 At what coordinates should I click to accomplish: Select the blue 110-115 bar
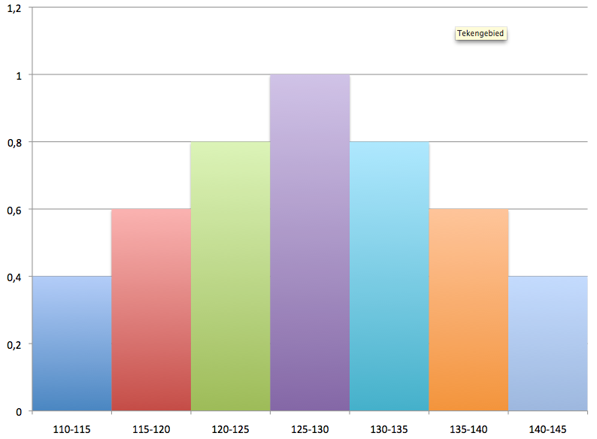[x=71, y=344]
